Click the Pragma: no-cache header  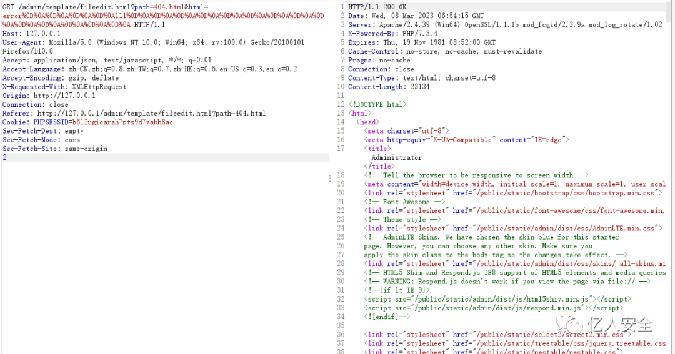pyautogui.click(x=379, y=60)
